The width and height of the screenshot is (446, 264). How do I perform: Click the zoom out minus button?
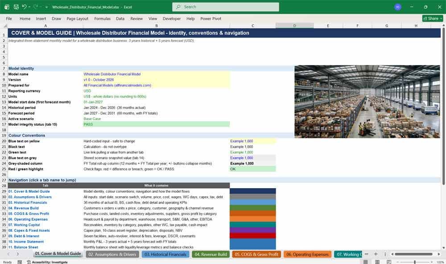pyautogui.click(x=398, y=262)
